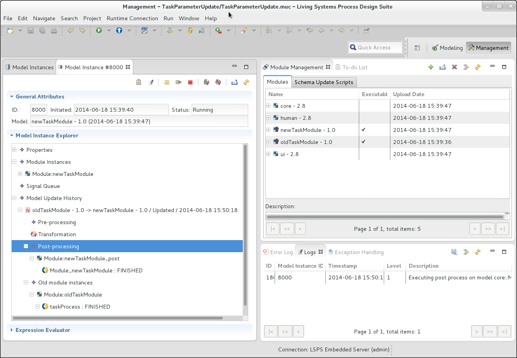Go to last page in Logs pager
This screenshot has width=517, height=358.
click(504, 332)
